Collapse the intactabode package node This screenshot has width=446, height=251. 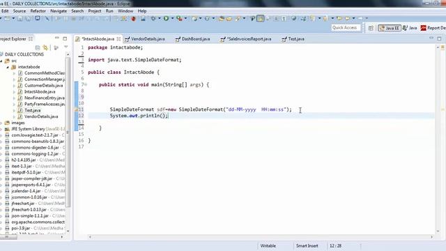pyautogui.click(x=8, y=67)
